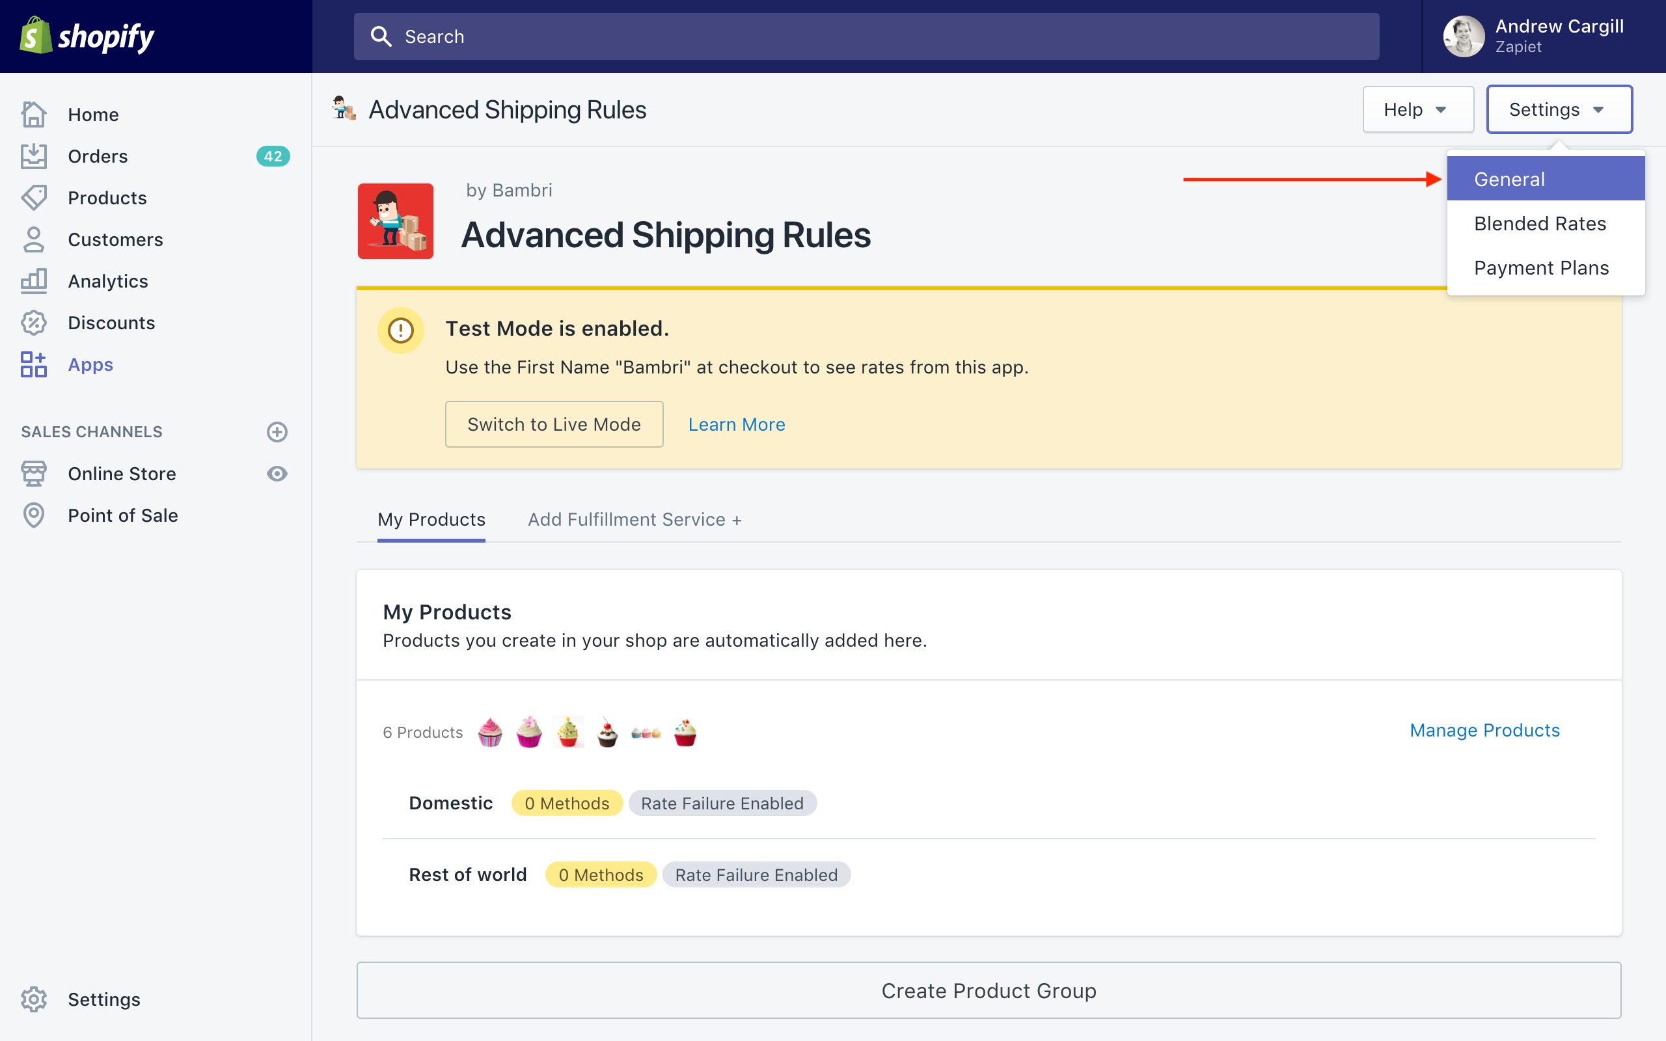Click the Test Mode warning icon

point(401,331)
